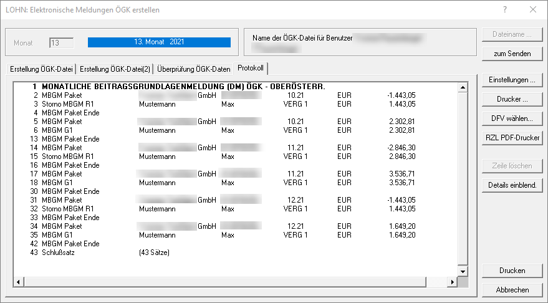
Task: Select the Überprüfung ÖGK-Daten tab
Action: tap(194, 69)
